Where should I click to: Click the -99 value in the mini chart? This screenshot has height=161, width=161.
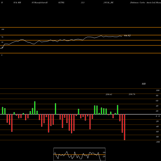[x=104, y=153]
